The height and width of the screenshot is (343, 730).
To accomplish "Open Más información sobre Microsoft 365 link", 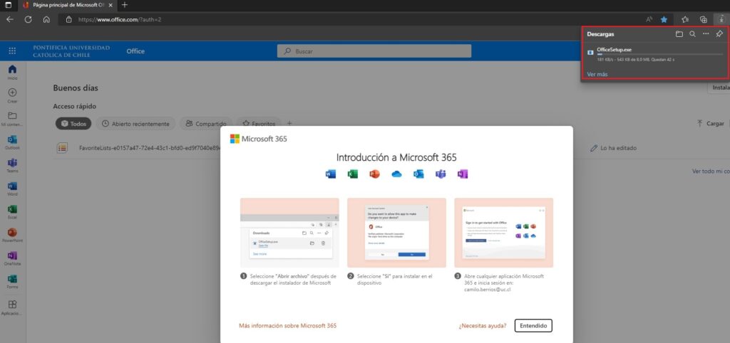I will point(287,325).
